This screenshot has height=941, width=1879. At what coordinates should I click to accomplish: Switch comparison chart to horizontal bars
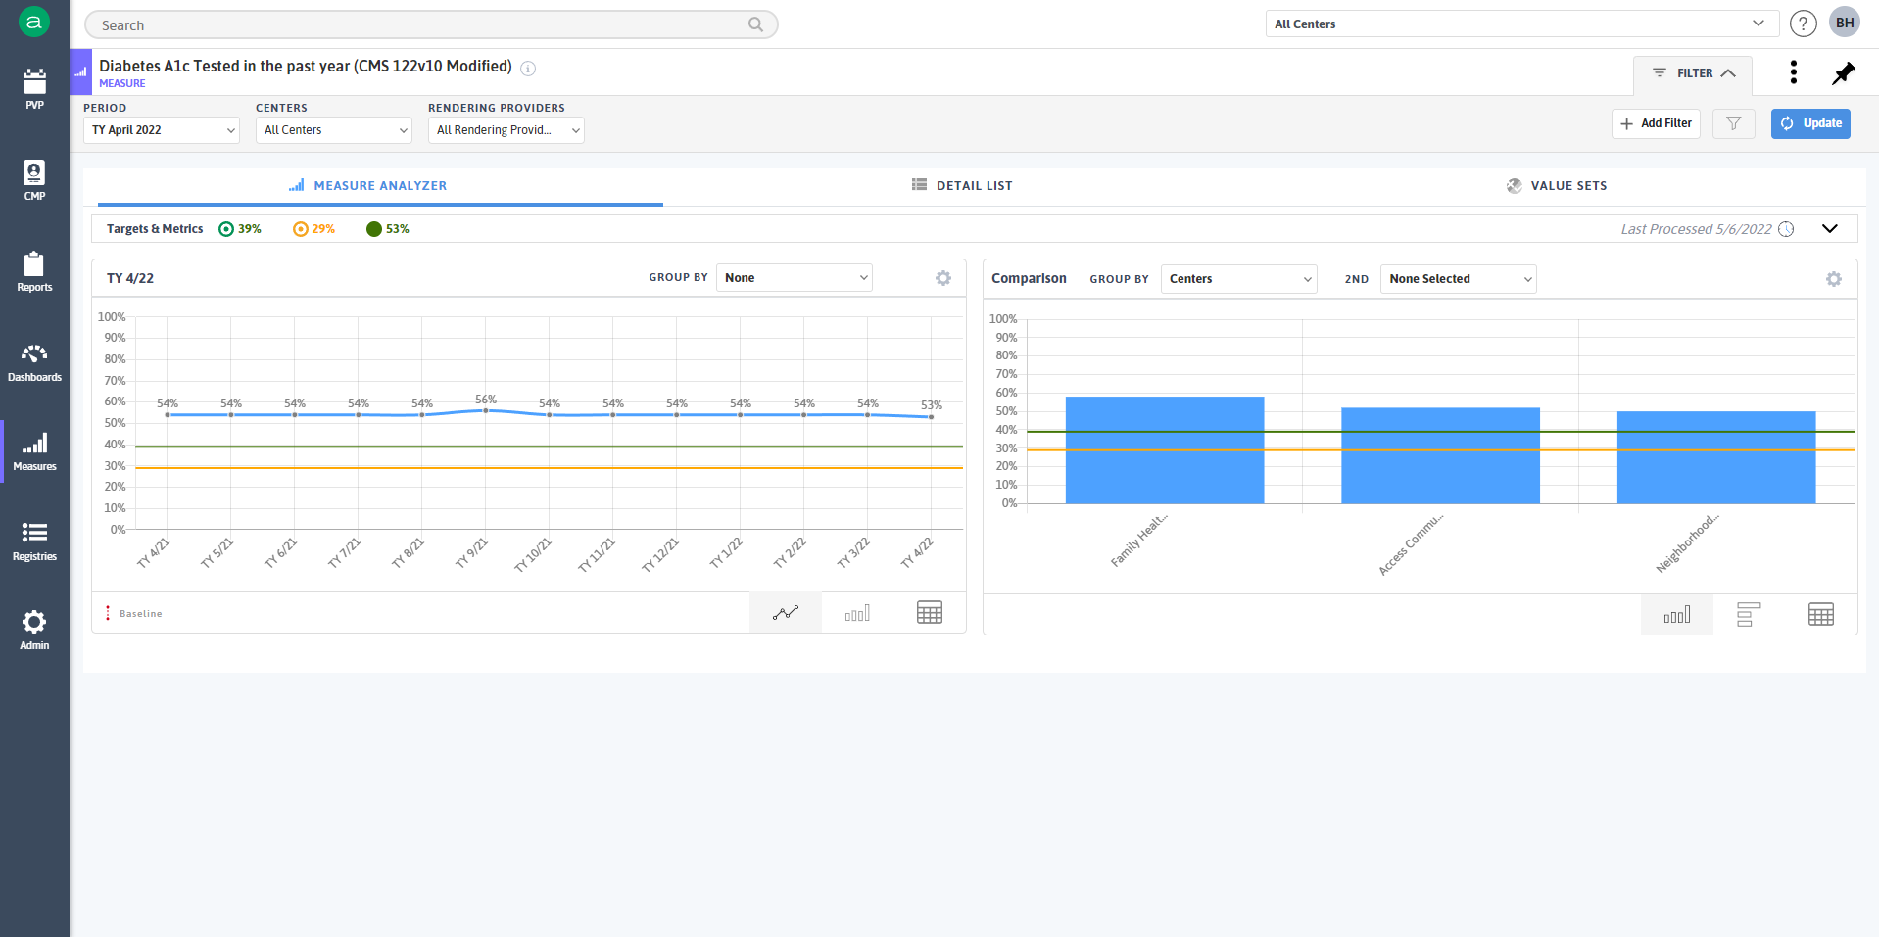pos(1749,615)
